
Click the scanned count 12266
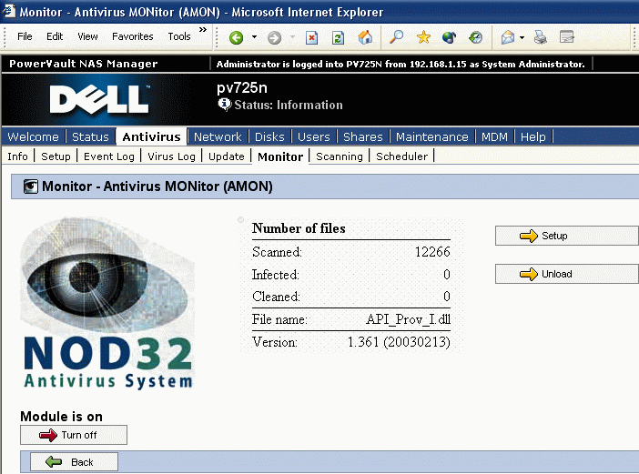[x=432, y=252]
